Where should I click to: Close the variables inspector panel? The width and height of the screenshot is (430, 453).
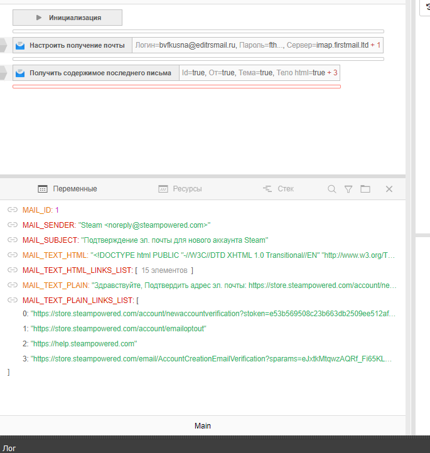[x=389, y=189]
